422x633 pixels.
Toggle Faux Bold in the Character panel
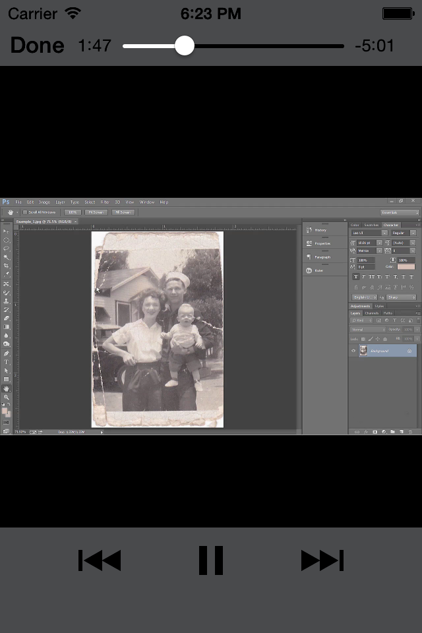point(356,277)
